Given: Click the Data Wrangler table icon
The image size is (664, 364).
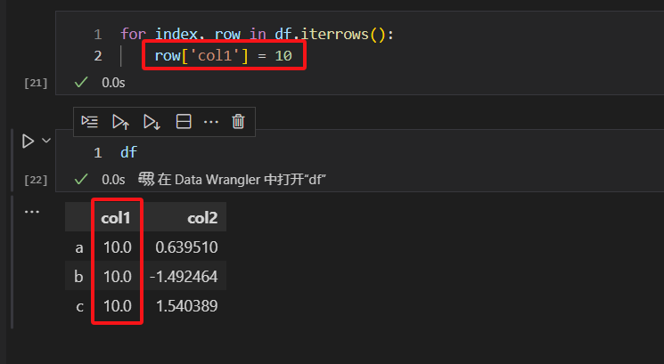Looking at the screenshot, I should click(146, 179).
